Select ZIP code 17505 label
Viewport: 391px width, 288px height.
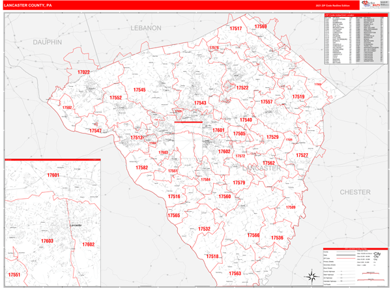pyautogui.click(x=239, y=134)
